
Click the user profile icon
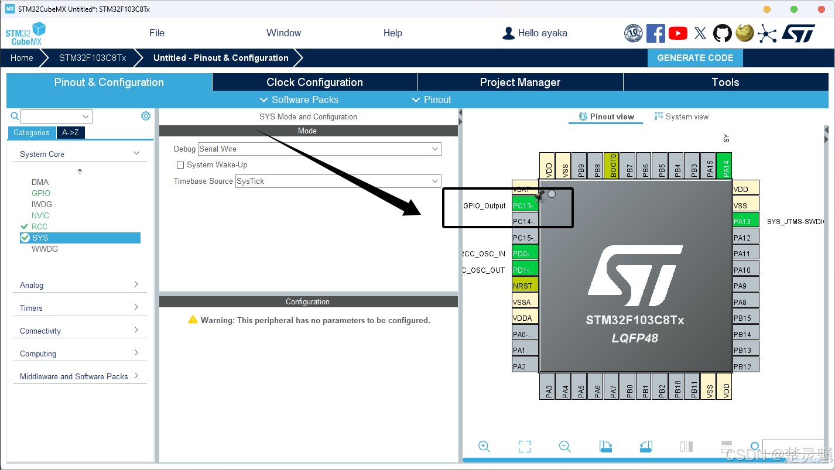[x=508, y=33]
